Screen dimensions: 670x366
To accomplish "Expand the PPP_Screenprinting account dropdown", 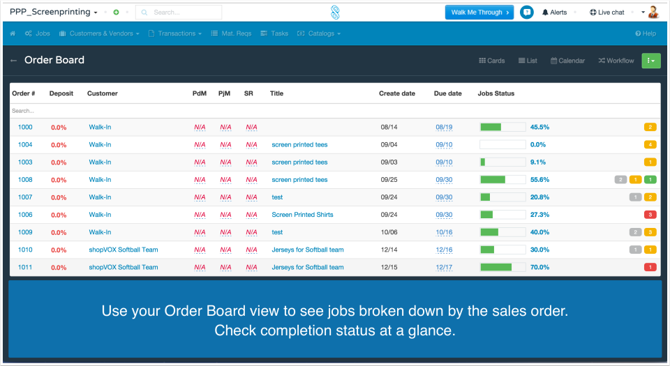I will [x=54, y=12].
